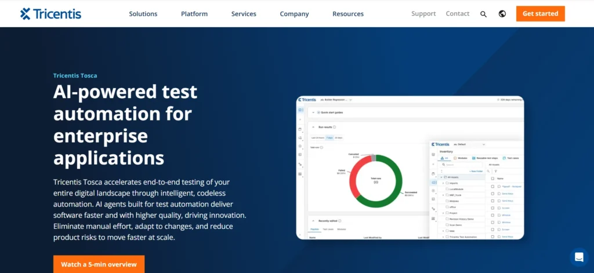Open the chat widget bubble
The width and height of the screenshot is (594, 273).
[579, 257]
